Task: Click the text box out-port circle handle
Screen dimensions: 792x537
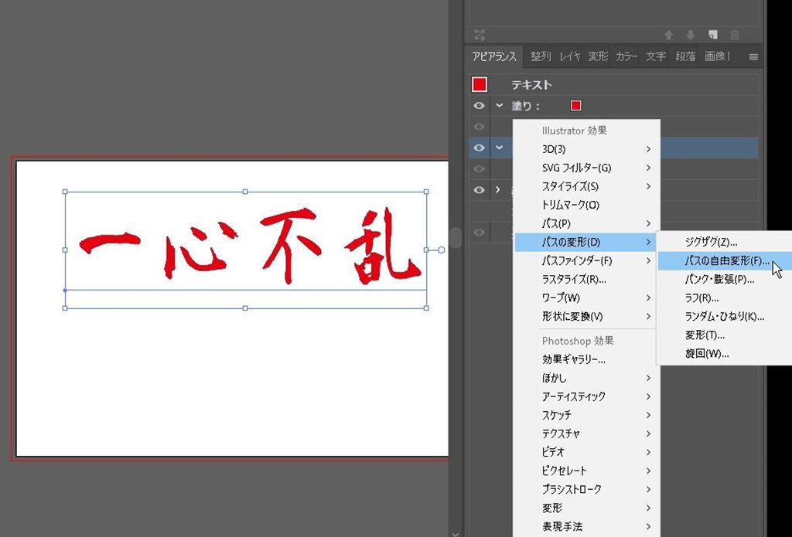Action: click(x=442, y=250)
